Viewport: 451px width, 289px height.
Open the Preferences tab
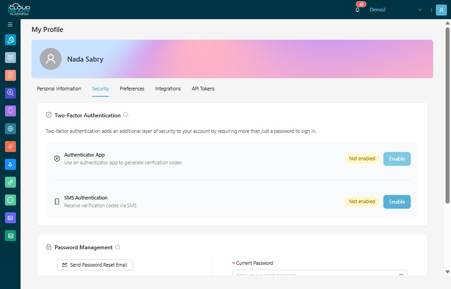coord(132,89)
